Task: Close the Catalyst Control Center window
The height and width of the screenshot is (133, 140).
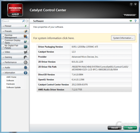Action: (135, 4)
